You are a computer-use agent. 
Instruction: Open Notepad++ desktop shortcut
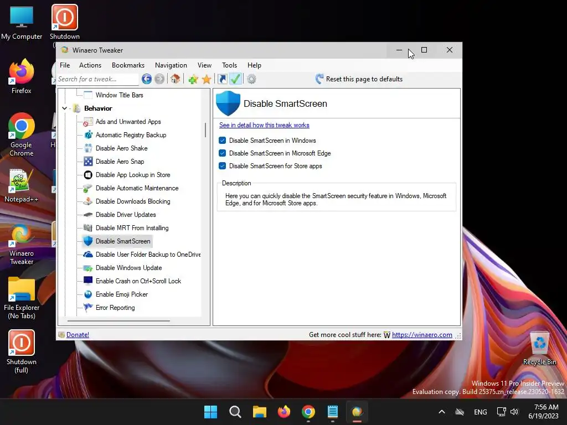(x=22, y=185)
